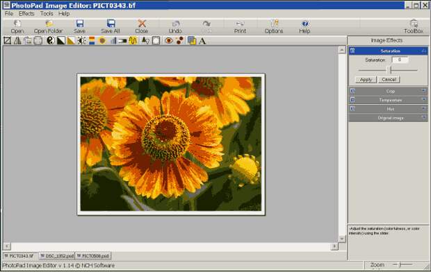Click the 'Image Effects' panel heading
This screenshot has width=431, height=272.
[387, 40]
